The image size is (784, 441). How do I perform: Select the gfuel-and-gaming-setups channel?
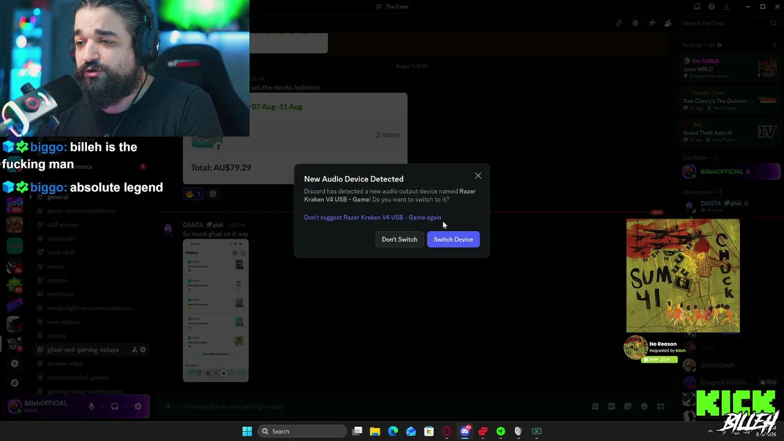83,350
